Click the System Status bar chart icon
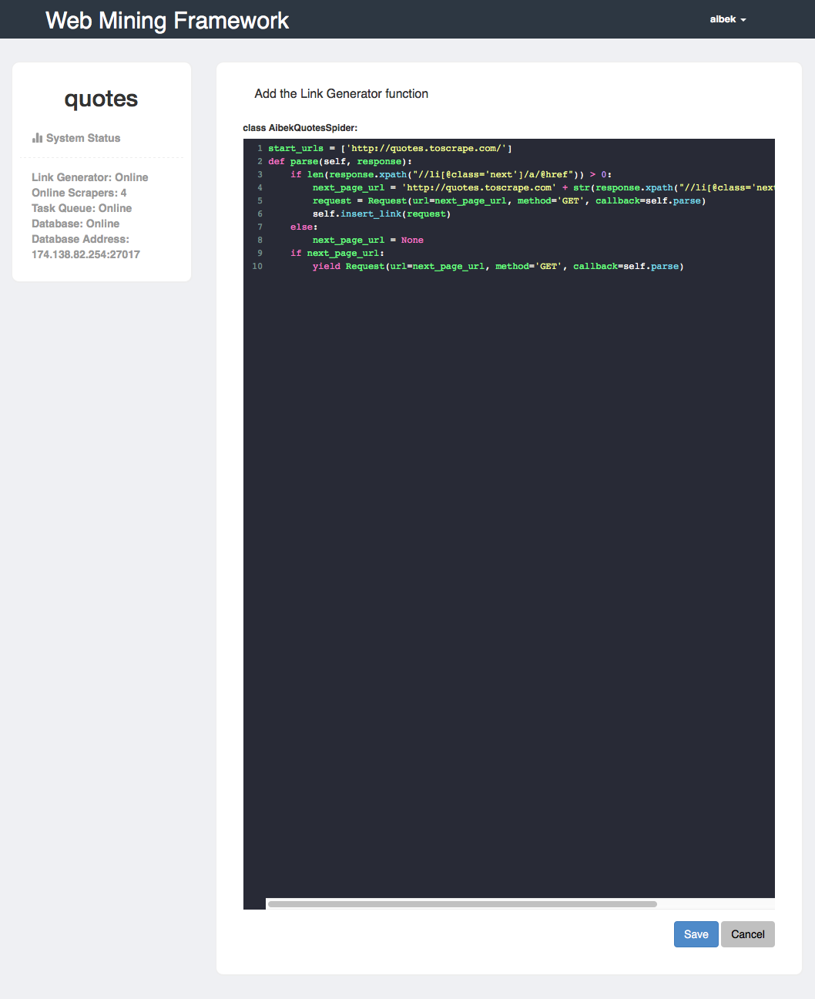 (37, 138)
